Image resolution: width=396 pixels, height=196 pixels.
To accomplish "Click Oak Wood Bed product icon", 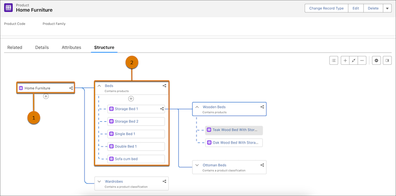I will 209,143.
